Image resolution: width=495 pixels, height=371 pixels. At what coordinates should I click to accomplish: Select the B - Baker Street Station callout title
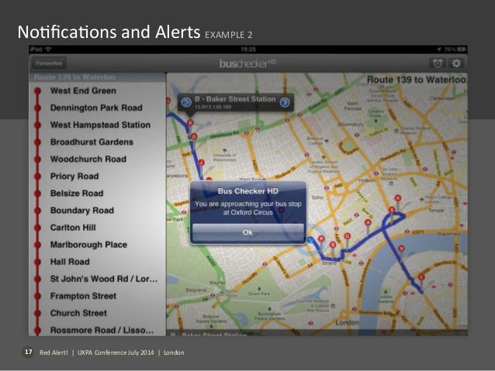click(x=235, y=99)
